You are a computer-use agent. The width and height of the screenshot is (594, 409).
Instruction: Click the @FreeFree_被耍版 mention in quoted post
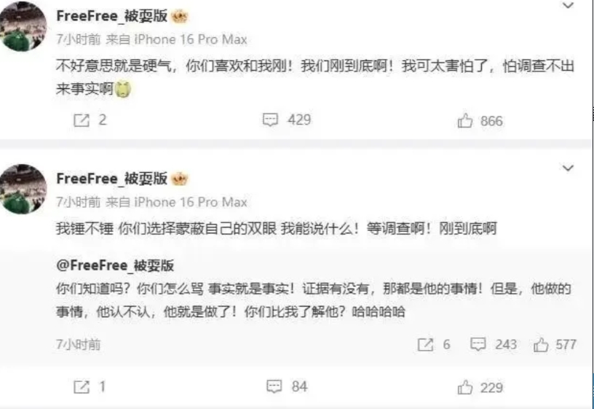(x=115, y=265)
